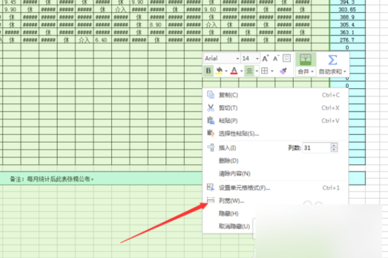Image resolution: width=388 pixels, height=258 pixels.
Task: Select the total cell showing 305.4
Action: (x=347, y=25)
